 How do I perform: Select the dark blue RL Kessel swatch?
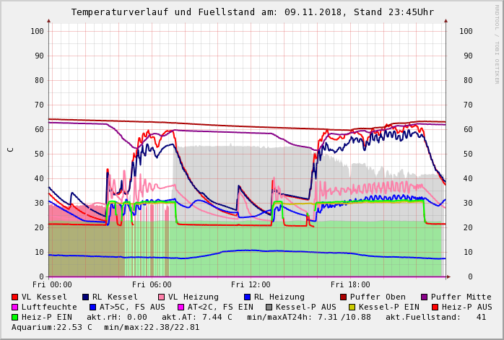coord(85,297)
